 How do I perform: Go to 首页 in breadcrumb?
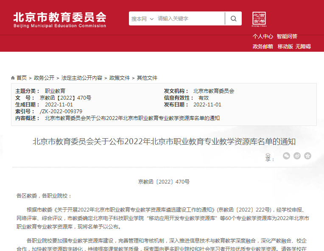[x=22, y=78]
